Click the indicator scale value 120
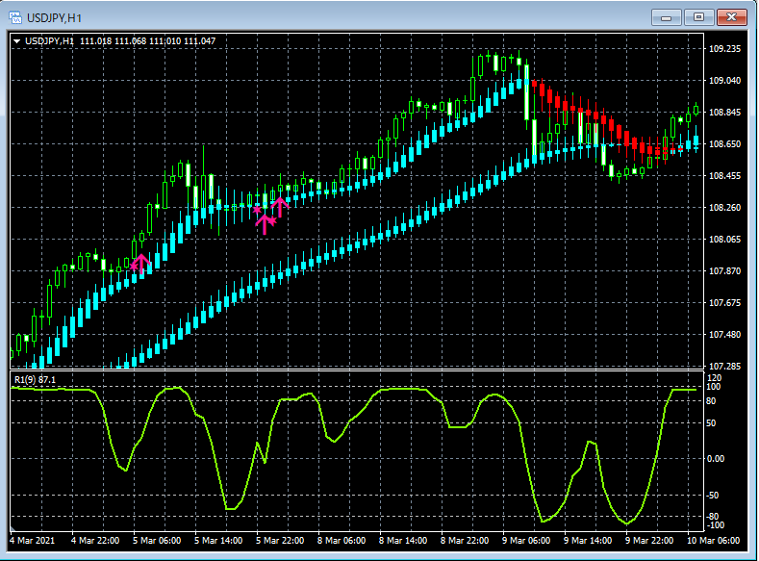The width and height of the screenshot is (759, 561). tap(715, 378)
